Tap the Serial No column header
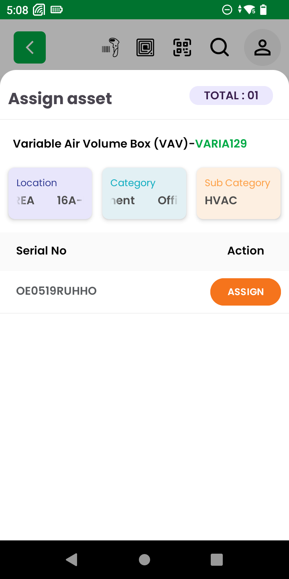Screen dimensions: 289x579 coord(41,251)
